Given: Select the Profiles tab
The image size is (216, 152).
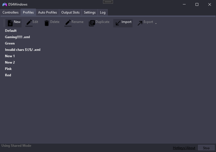Looking at the screenshot, I should tap(28, 12).
